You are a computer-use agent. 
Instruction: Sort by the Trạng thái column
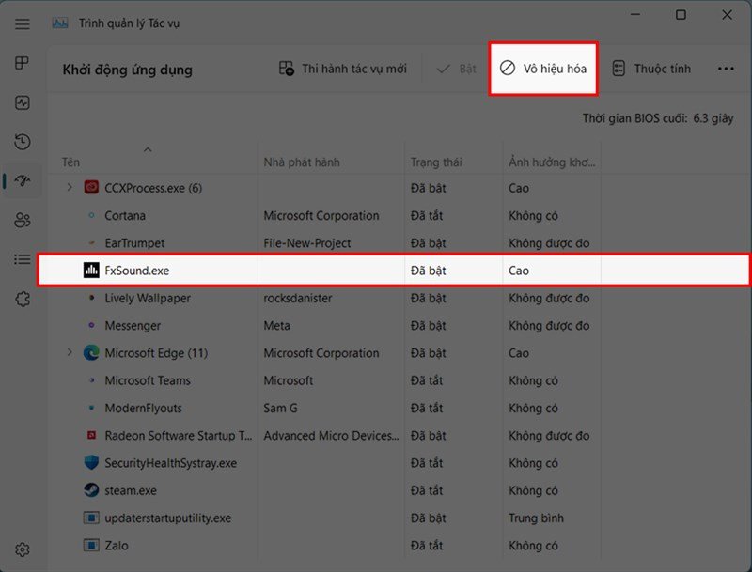coord(437,162)
